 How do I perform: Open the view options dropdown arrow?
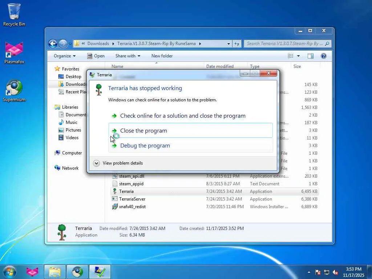(298, 56)
